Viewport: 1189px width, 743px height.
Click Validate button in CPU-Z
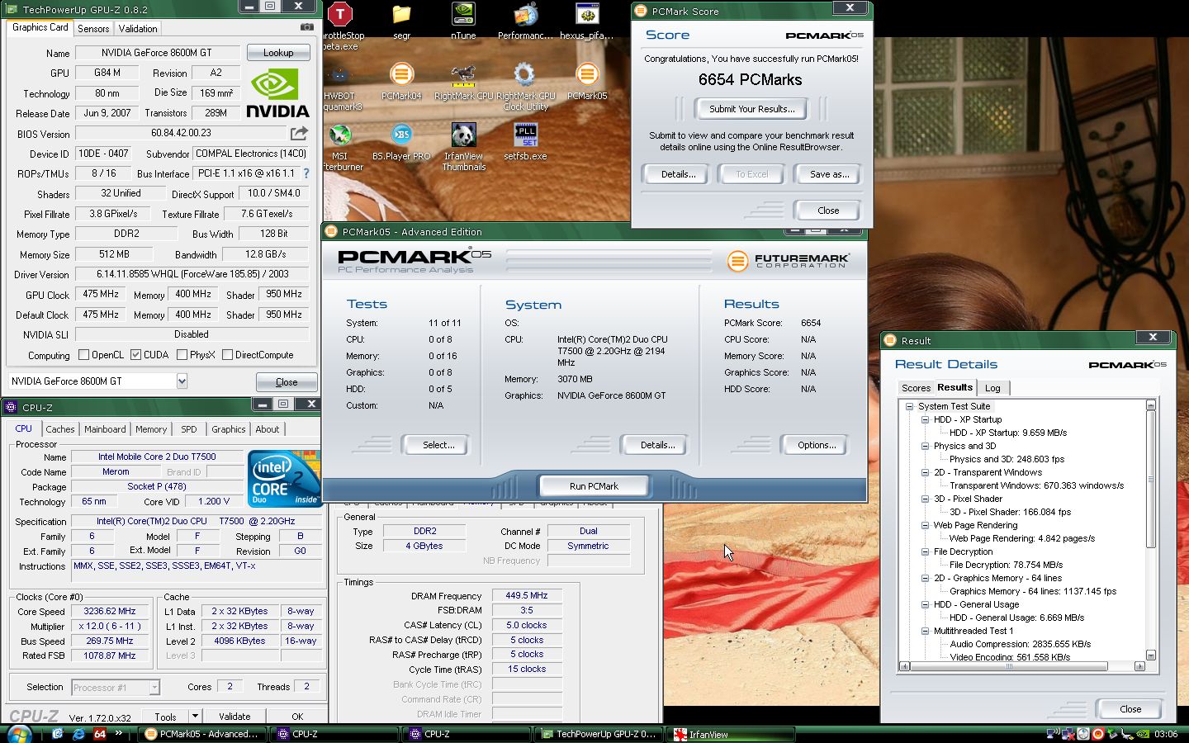tap(234, 717)
